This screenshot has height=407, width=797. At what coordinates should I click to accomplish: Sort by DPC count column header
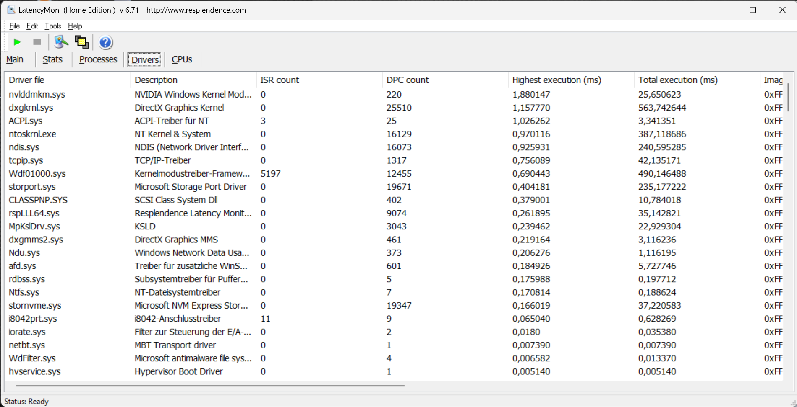click(x=445, y=80)
